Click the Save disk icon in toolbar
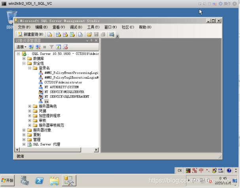Image resolution: width=240 pixels, height=188 pixels. 96,34
